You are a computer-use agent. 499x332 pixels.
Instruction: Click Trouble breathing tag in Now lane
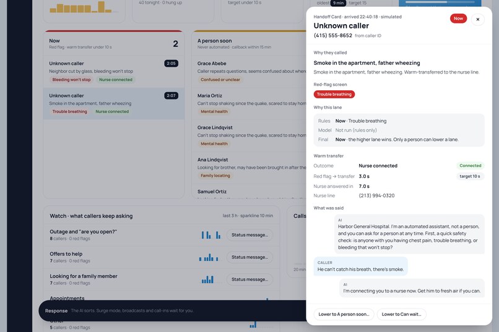click(70, 111)
